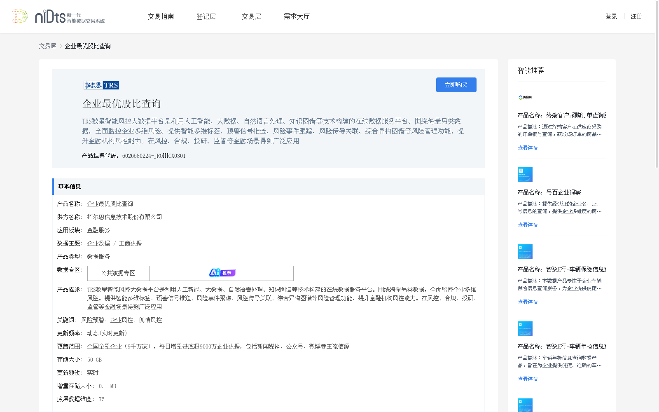
Task: Select the 公共数据专区 cell
Action: tap(118, 273)
